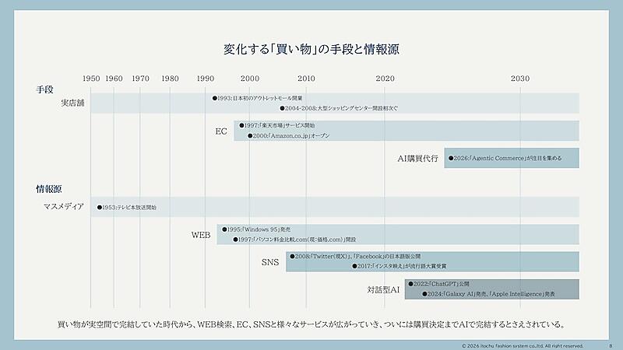Select the 対話型AI row label
The width and height of the screenshot is (623, 350).
(x=383, y=289)
